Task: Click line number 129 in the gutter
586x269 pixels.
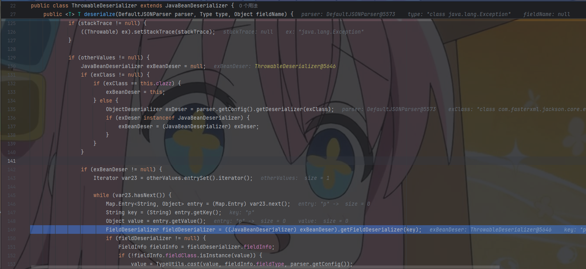Action: (11, 57)
